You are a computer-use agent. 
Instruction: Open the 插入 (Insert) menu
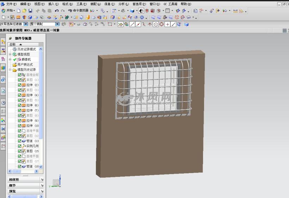(53, 4)
